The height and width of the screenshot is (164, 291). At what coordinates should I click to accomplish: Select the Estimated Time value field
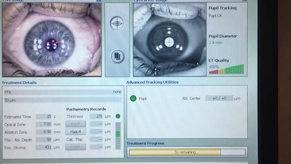(x=44, y=117)
